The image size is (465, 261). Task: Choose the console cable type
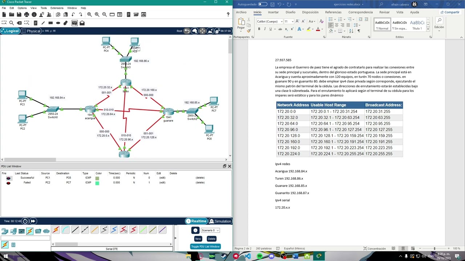pyautogui.click(x=65, y=230)
